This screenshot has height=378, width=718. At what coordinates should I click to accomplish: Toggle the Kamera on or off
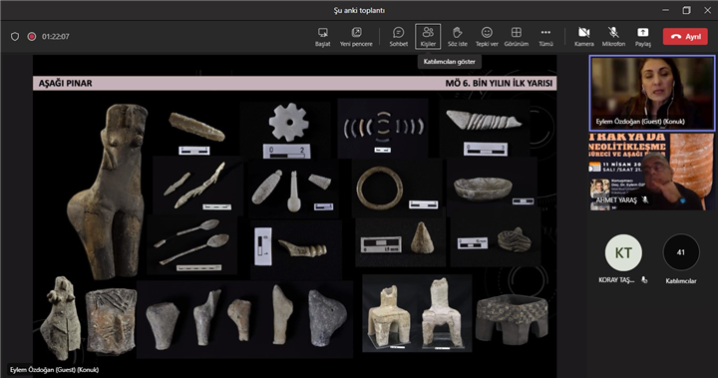pos(583,37)
